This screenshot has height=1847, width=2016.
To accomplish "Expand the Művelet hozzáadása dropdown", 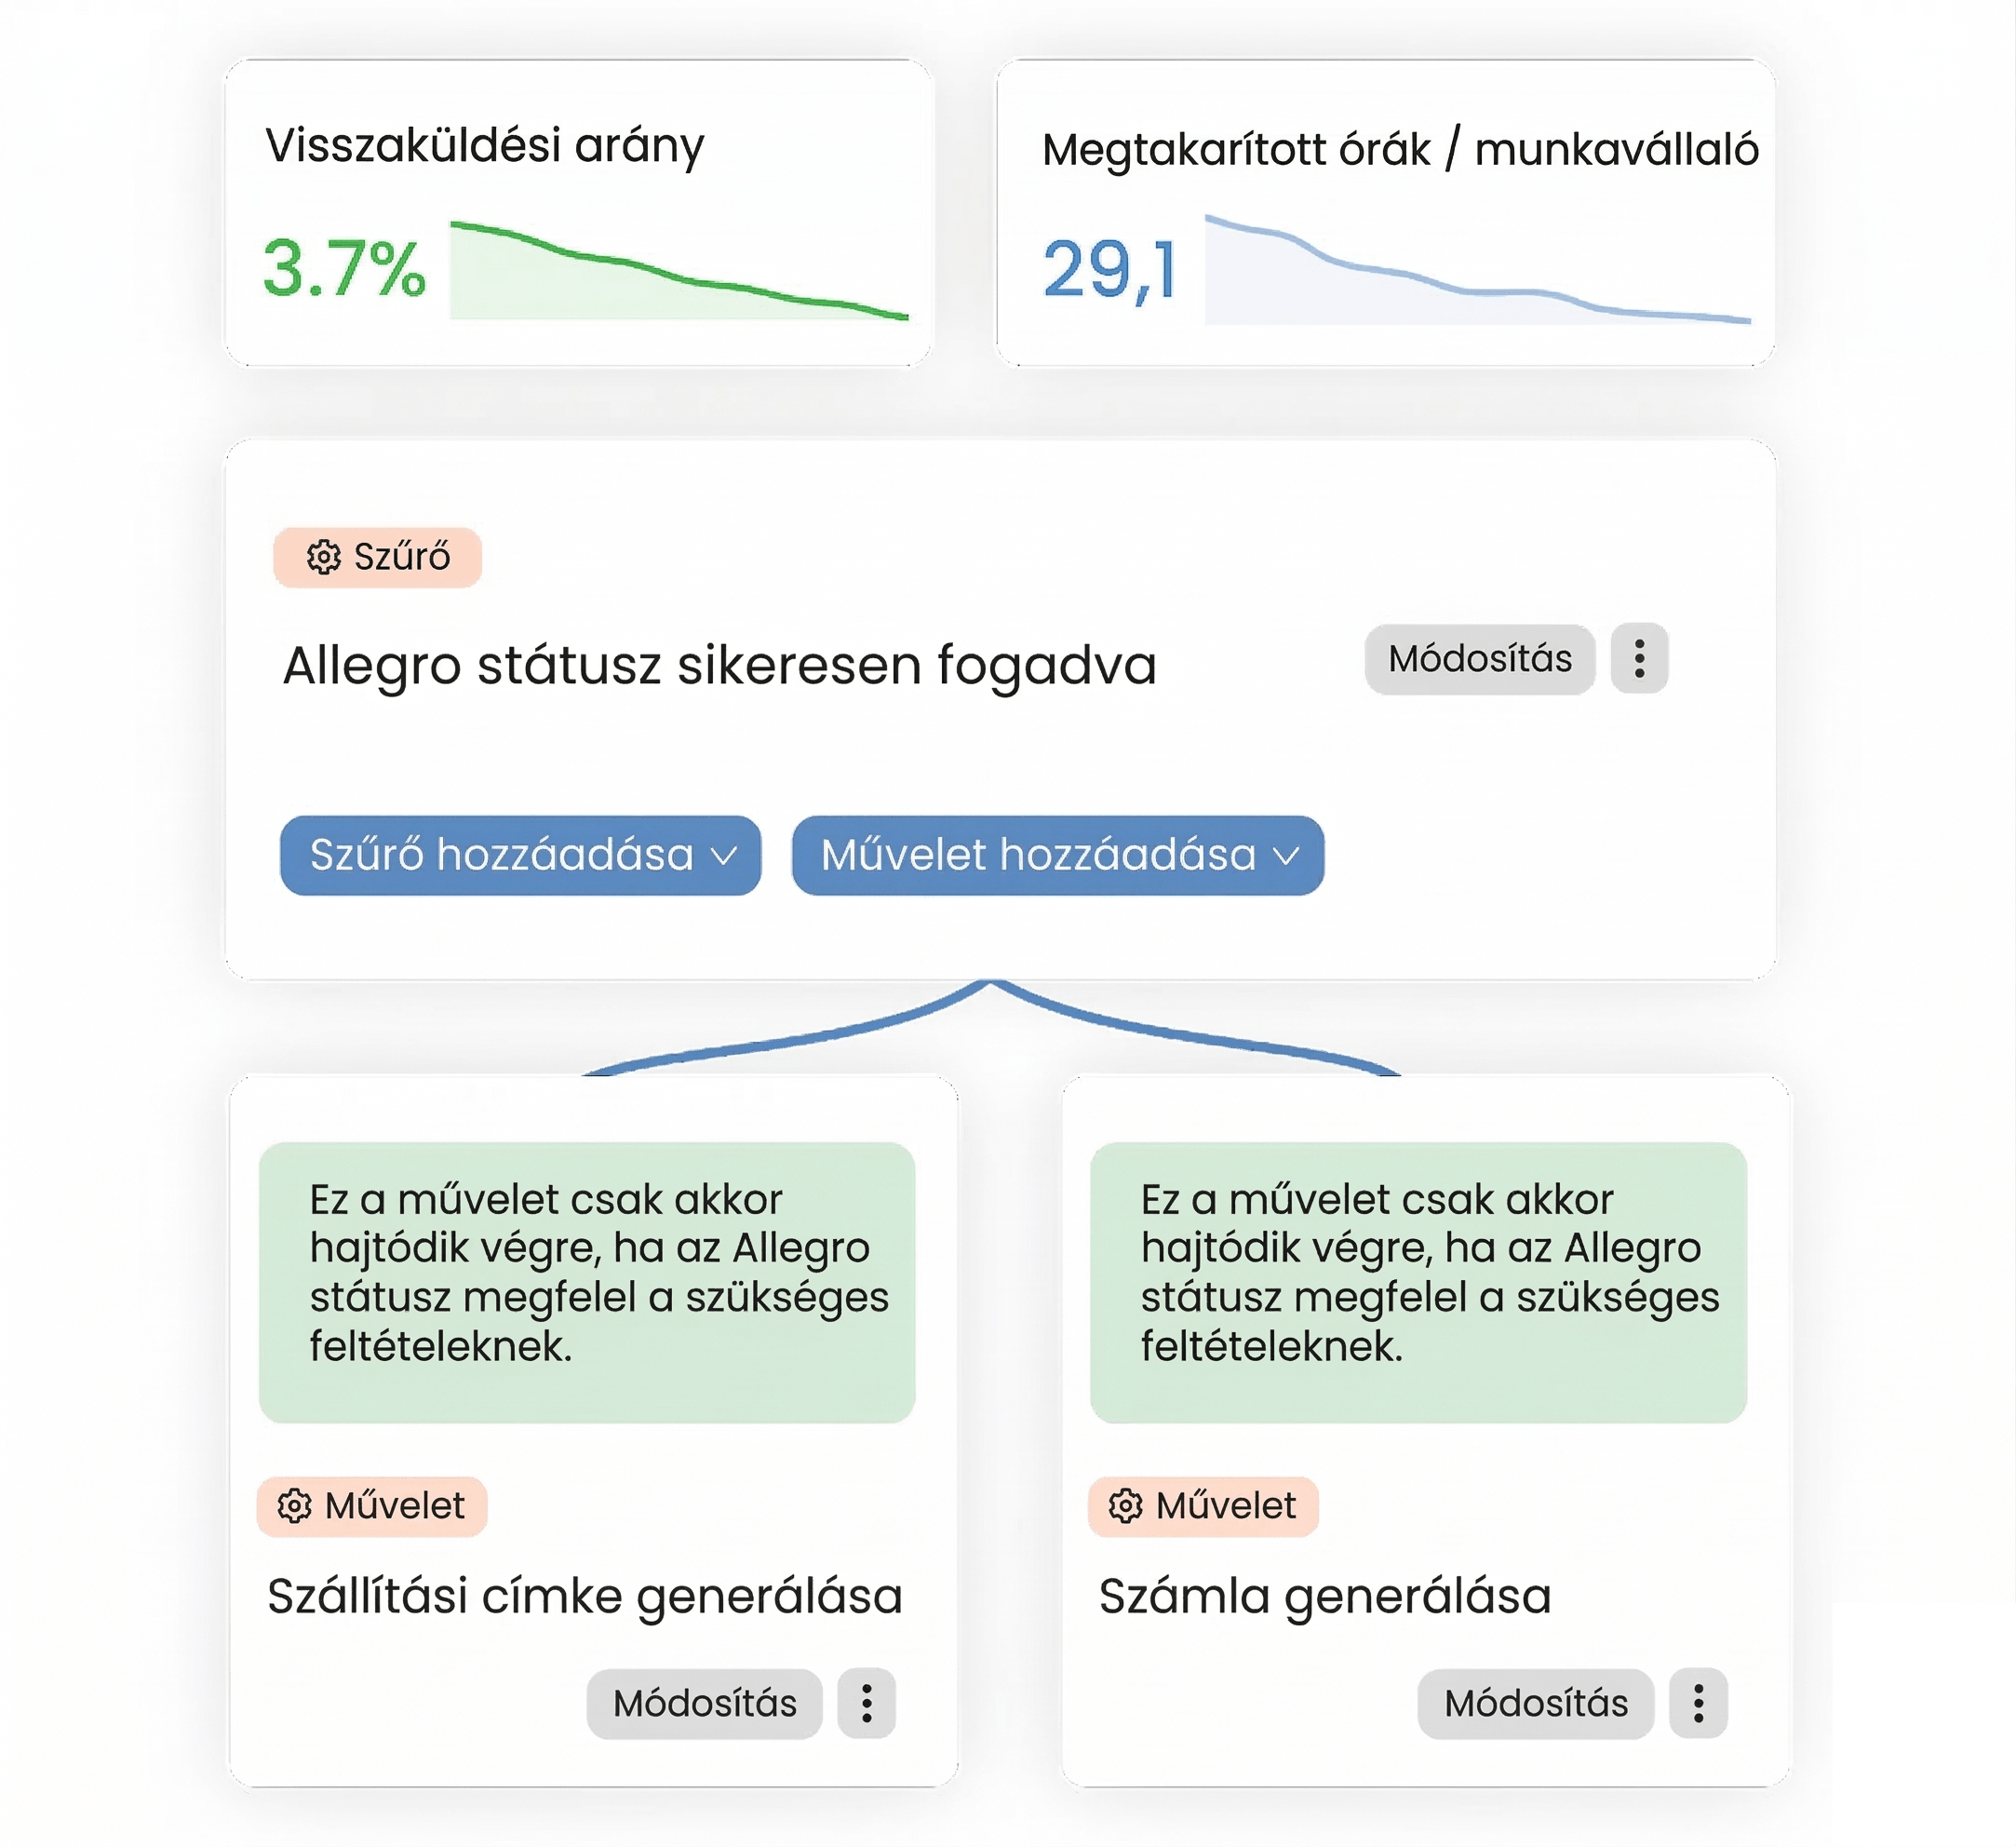I will pyautogui.click(x=1039, y=855).
